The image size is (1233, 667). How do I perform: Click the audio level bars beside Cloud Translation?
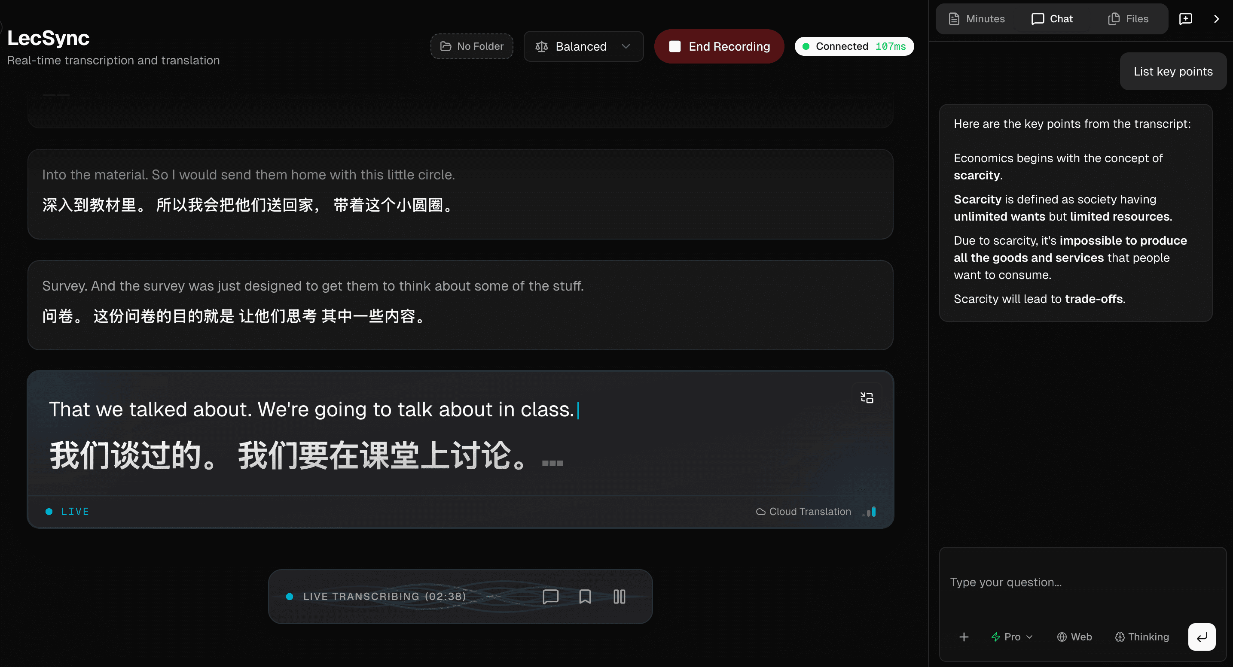(x=869, y=511)
